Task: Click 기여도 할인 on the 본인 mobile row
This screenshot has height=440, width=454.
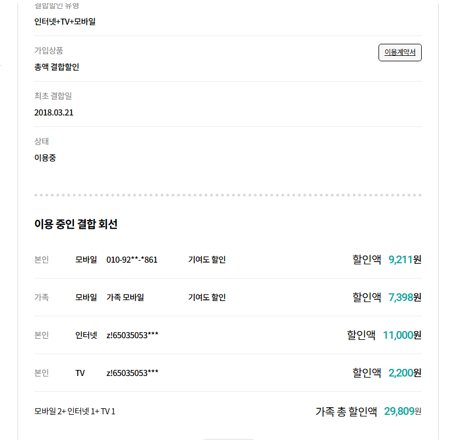Action: click(x=207, y=260)
